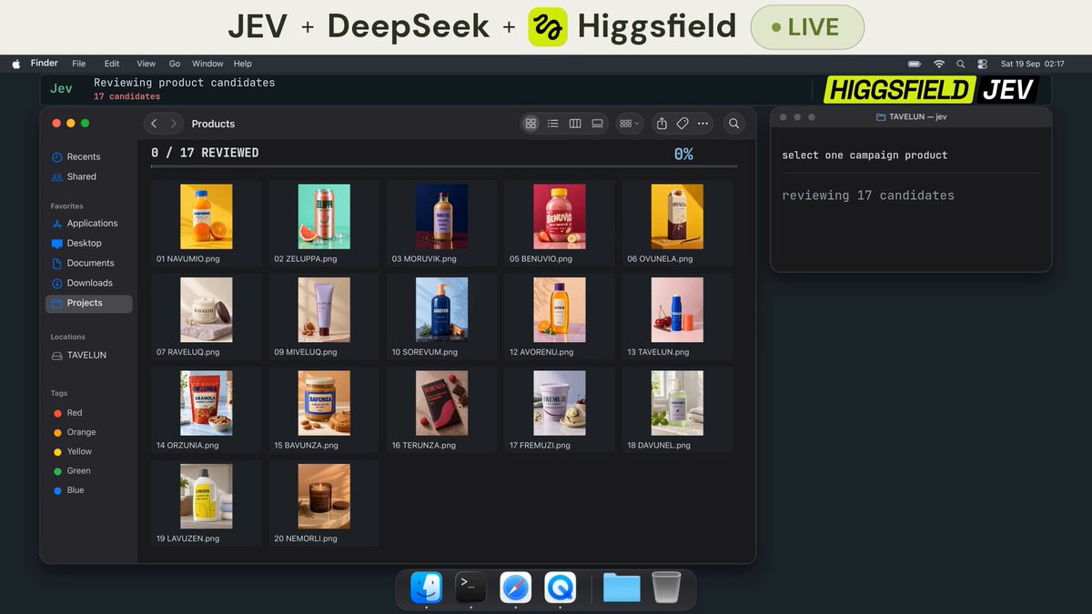The width and height of the screenshot is (1092, 614).
Task: Select the 19 LAVUZEN.png thumbnail
Action: click(207, 497)
